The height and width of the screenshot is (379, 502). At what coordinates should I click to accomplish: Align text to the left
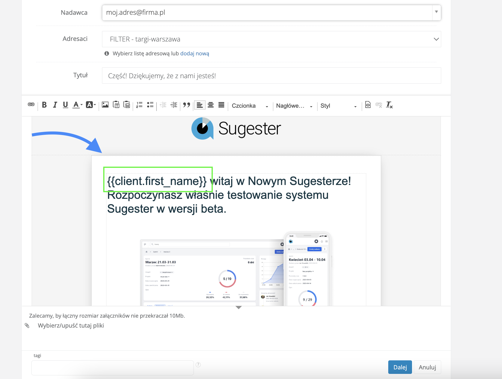tap(200, 105)
